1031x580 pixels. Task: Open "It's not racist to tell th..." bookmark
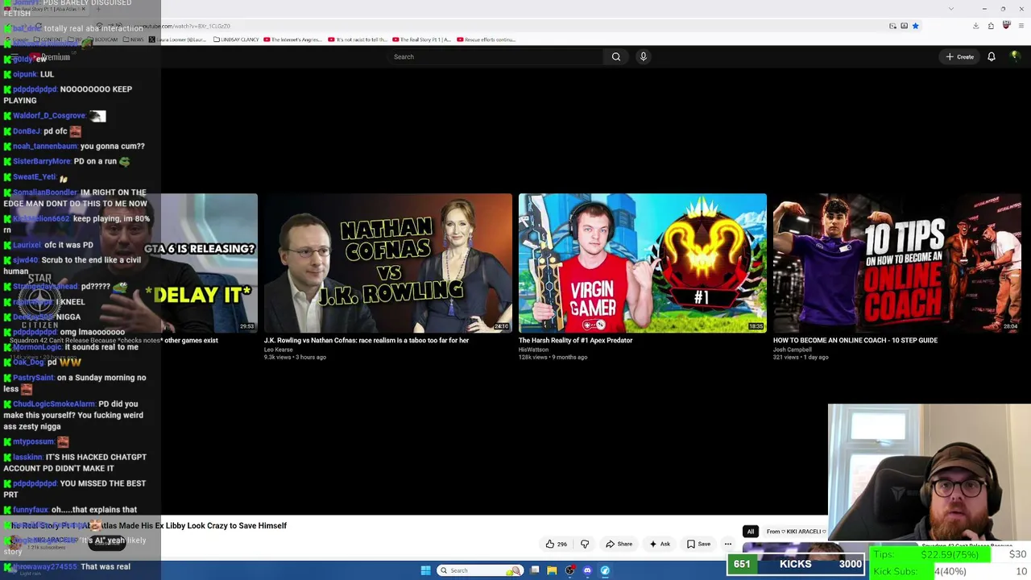[x=358, y=39]
